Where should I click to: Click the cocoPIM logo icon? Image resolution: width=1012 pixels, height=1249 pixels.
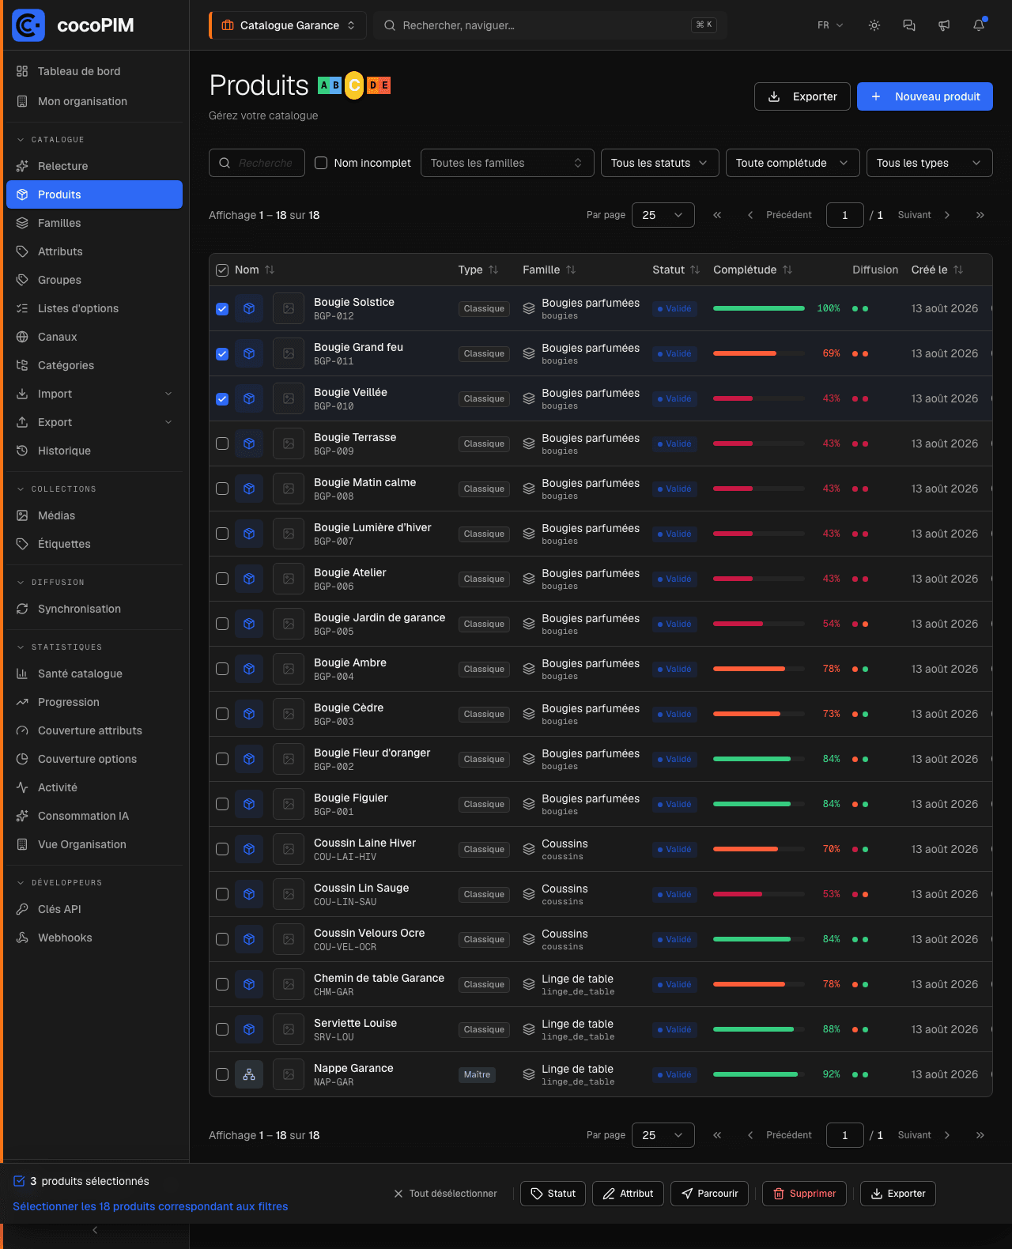(28, 25)
